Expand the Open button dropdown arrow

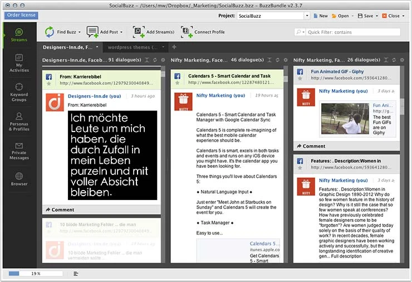(352, 16)
